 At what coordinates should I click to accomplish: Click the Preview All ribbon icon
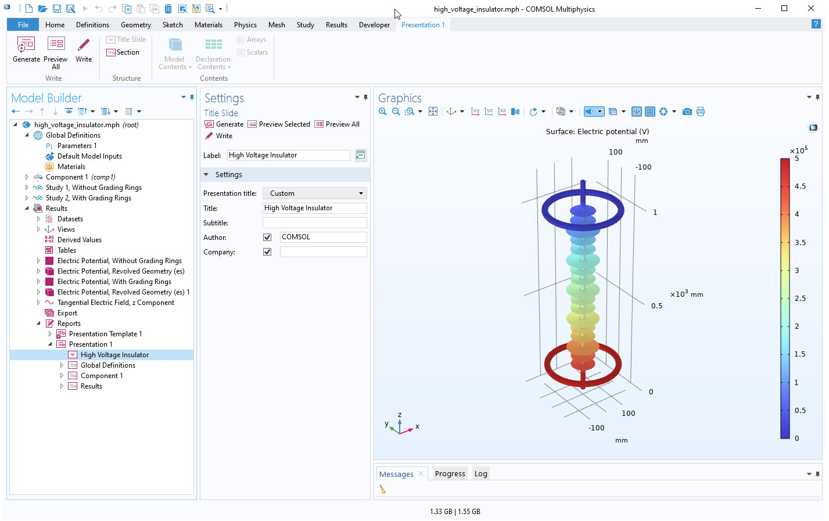pyautogui.click(x=56, y=45)
